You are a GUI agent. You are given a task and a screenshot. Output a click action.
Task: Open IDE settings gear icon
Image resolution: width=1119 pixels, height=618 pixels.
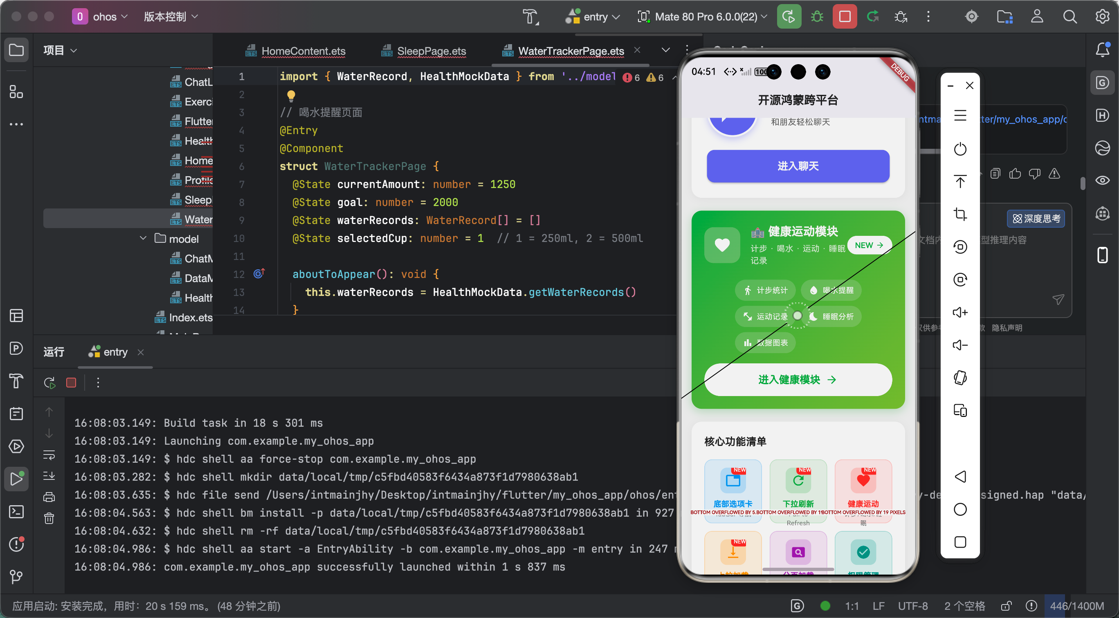point(1103,16)
